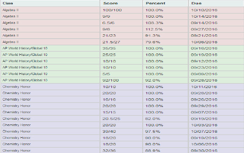Click the 108.3% percent value

pyautogui.click(x=155, y=23)
